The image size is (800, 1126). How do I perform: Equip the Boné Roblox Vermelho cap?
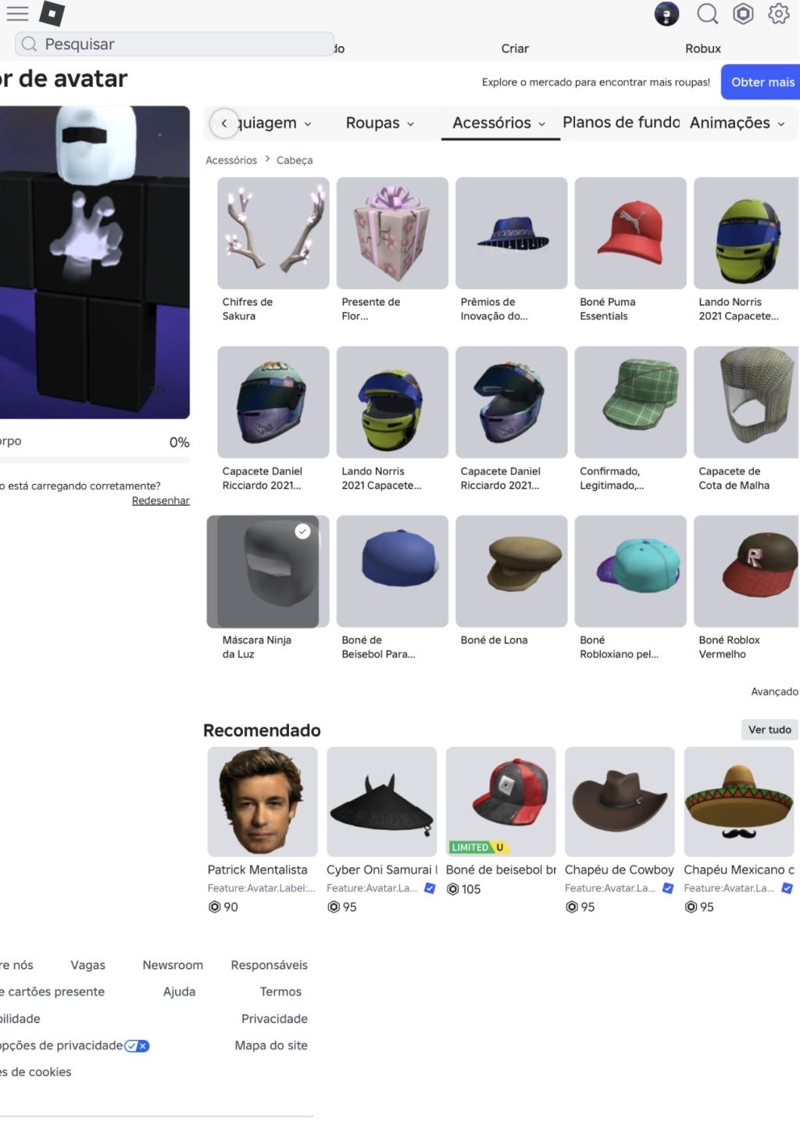point(746,572)
